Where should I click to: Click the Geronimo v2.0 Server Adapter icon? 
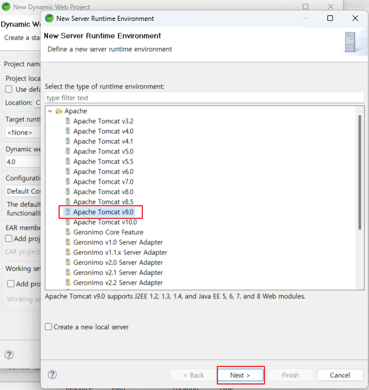[68, 262]
